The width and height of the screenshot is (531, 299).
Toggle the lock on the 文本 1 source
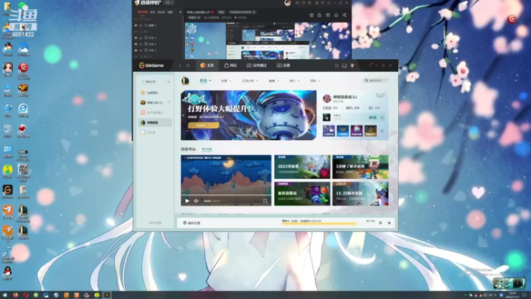[x=141, y=50]
